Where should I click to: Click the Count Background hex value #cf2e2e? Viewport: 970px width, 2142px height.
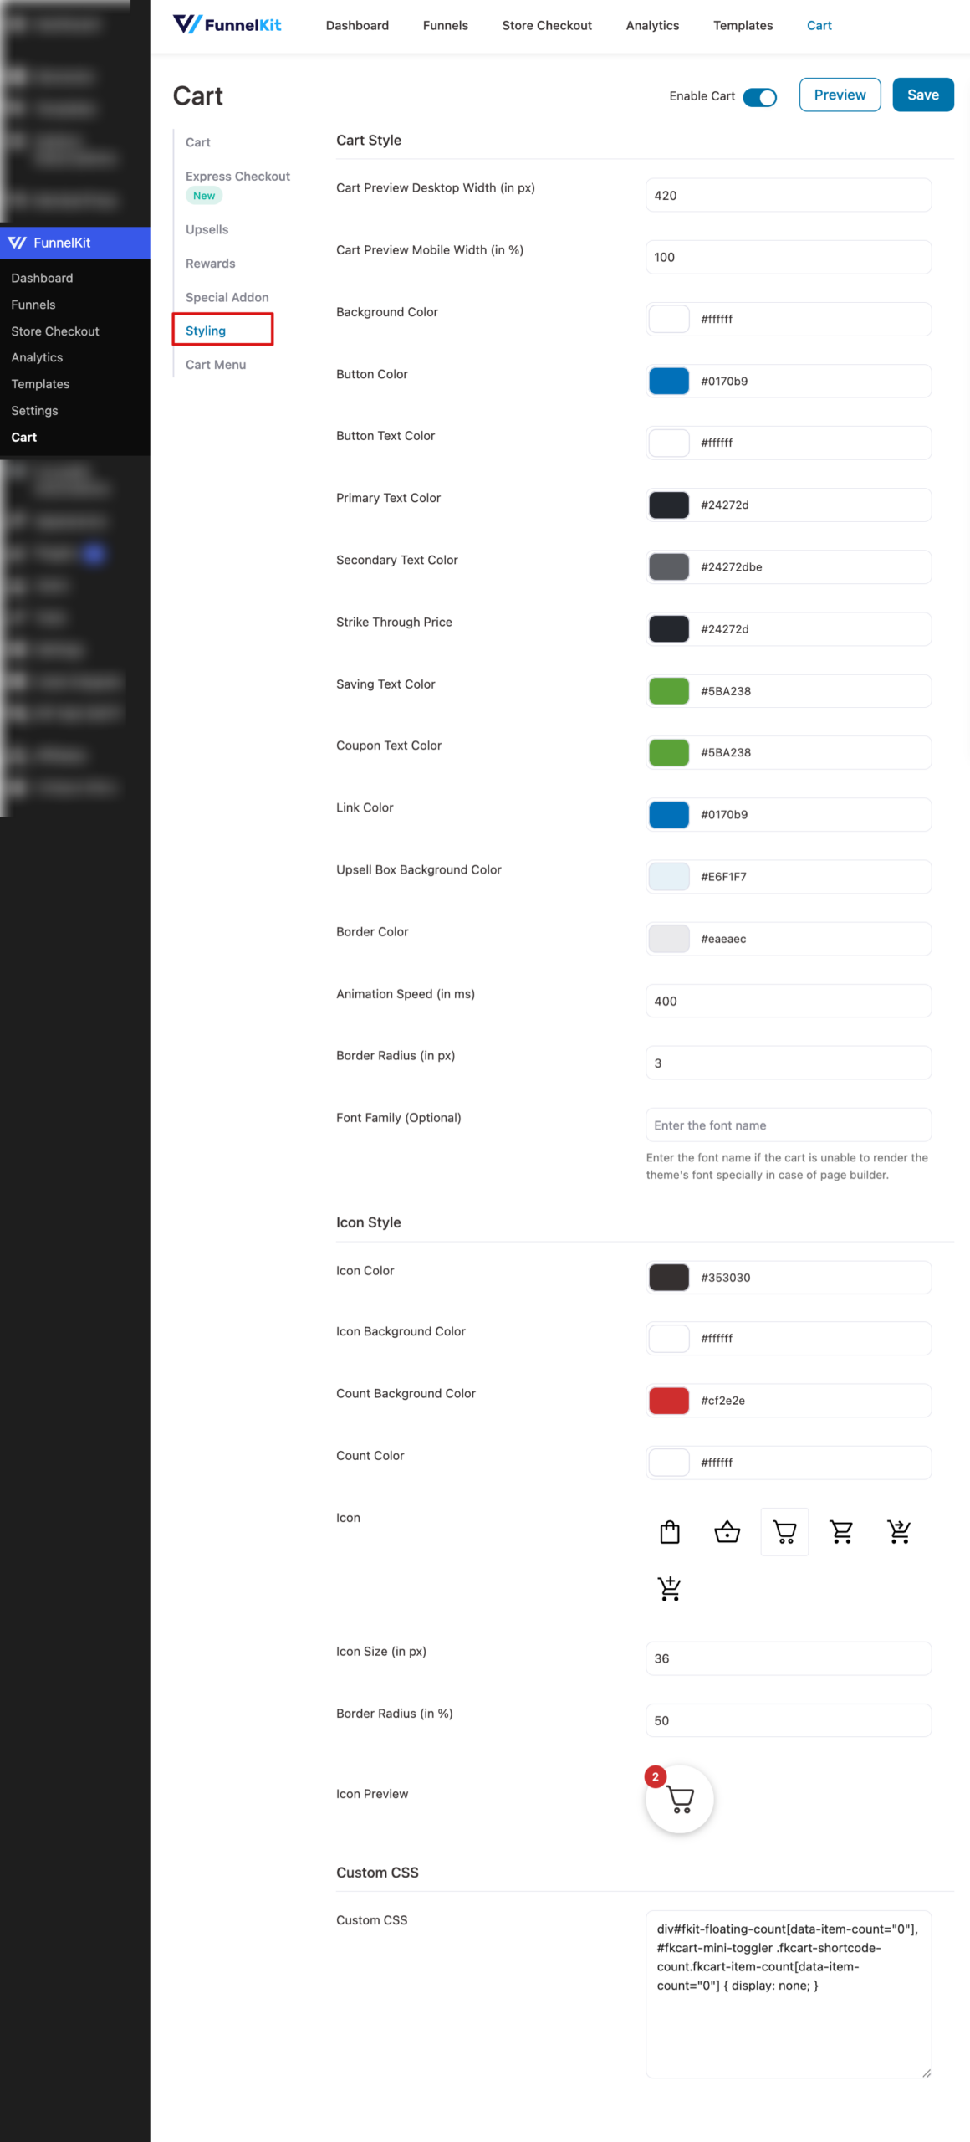pos(722,1401)
